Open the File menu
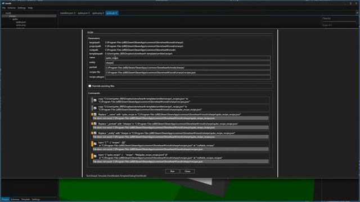Image resolution: width=360 pixels, height=202 pixels. coord(4,8)
